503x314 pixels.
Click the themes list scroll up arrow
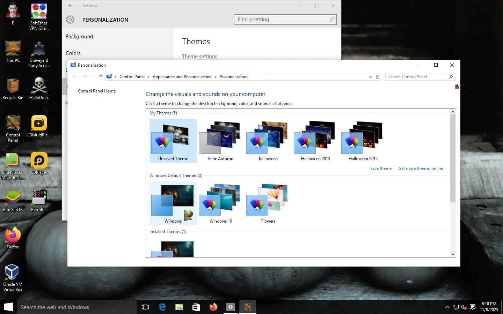coord(453,112)
